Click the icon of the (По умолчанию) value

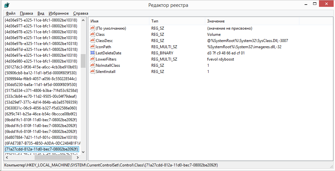[92, 28]
